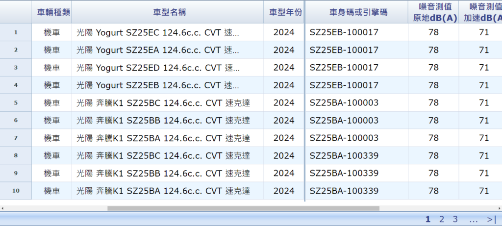This screenshot has height=226, width=502.
Task: Select row number 8 cell
Action: coord(16,155)
